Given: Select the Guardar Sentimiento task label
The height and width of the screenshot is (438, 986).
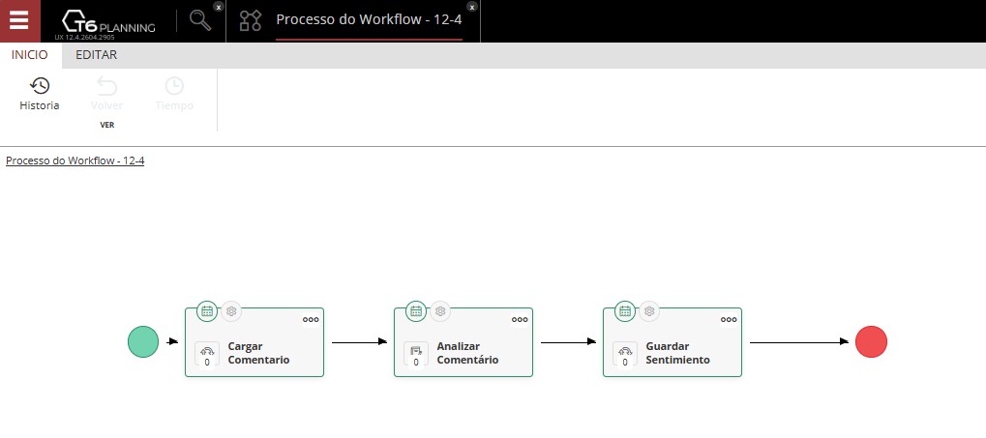Looking at the screenshot, I should click(677, 353).
